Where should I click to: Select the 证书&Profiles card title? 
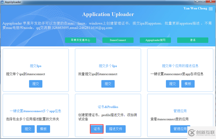pos(108,107)
